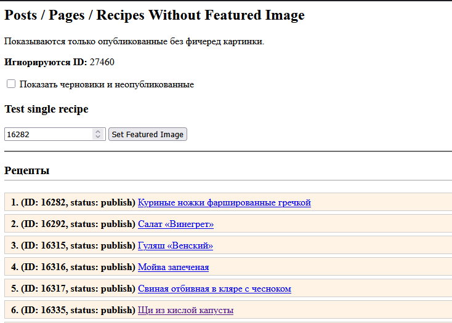Go to Свиная отбивная в кляре с чесноком

point(214,289)
